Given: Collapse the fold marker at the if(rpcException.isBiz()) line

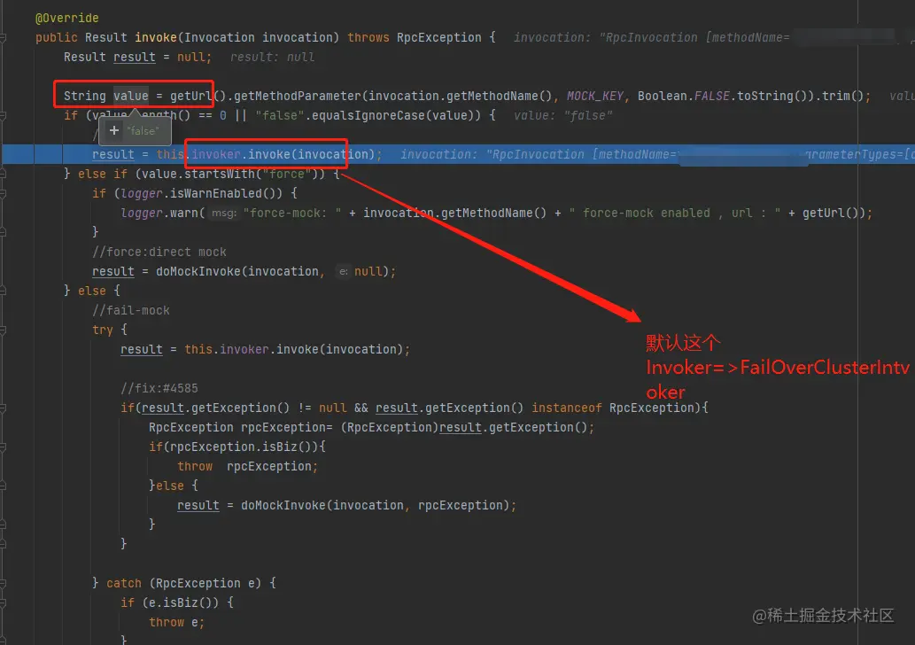Looking at the screenshot, I should pos(3,447).
